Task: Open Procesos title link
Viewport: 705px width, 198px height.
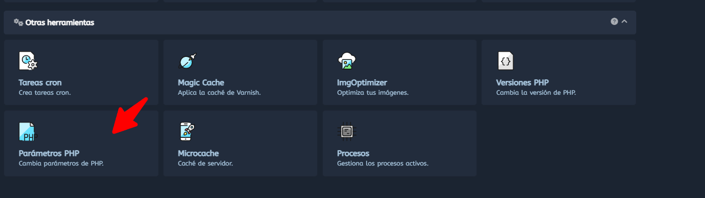Action: pos(353,153)
